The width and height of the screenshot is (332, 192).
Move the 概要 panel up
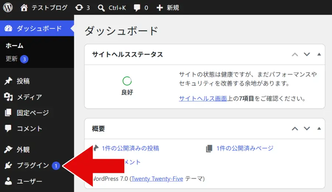click(295, 128)
